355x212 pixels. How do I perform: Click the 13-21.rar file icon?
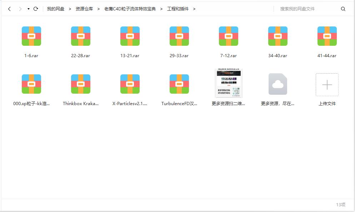130,36
